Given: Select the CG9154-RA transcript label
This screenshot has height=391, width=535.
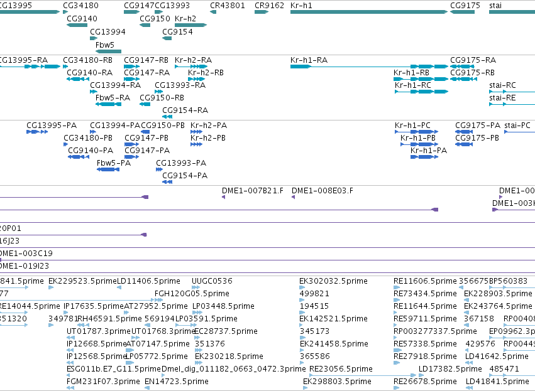Looking at the screenshot, I should pyautogui.click(x=185, y=110).
